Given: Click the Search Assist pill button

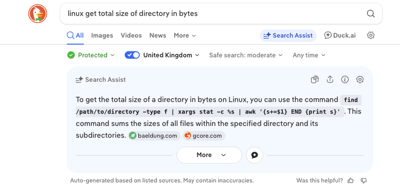Looking at the screenshot, I should coord(288,35).
